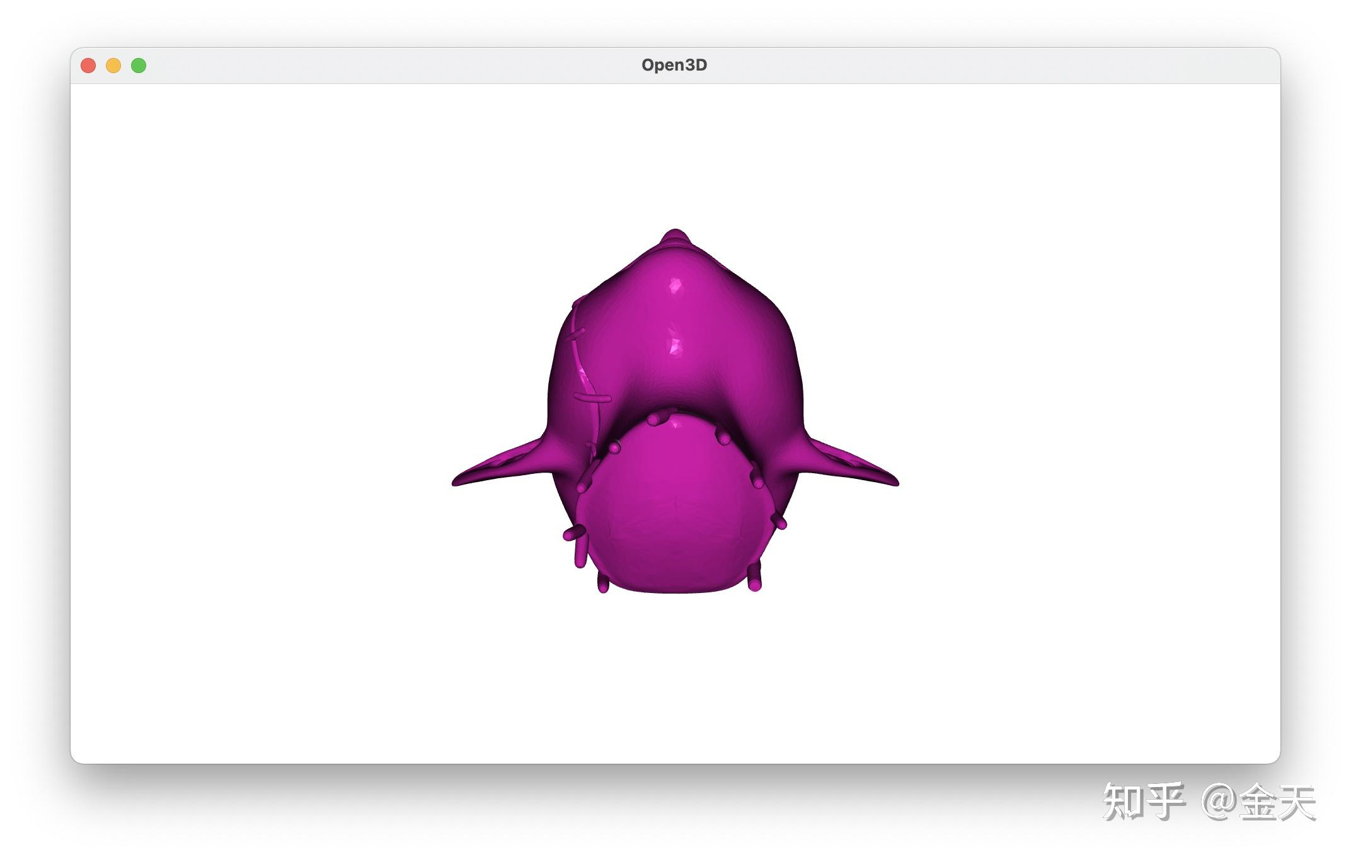Click the bottom-left peg under the model

click(603, 584)
